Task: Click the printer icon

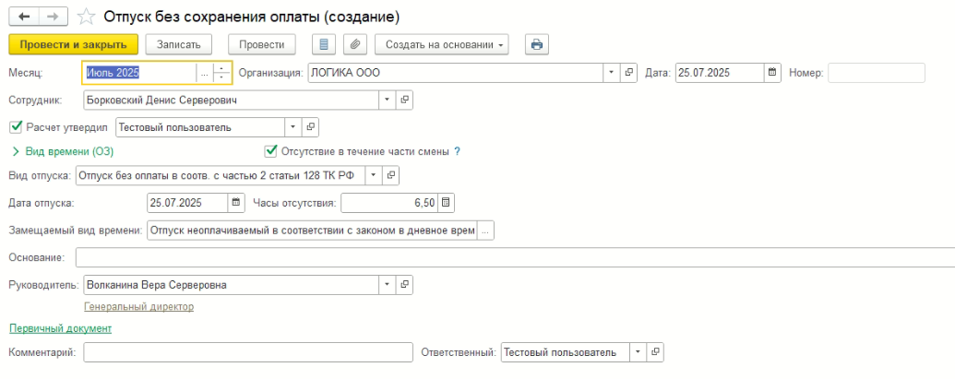Action: point(536,44)
